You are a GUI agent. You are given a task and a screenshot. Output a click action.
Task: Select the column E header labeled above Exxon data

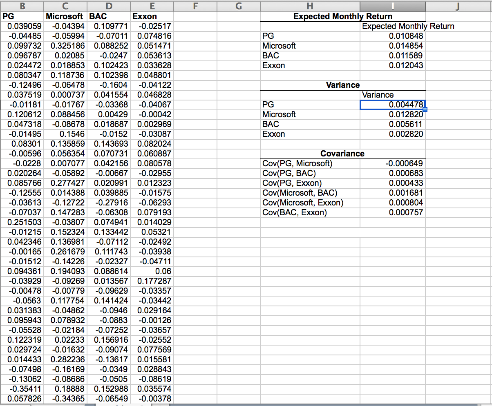pyautogui.click(x=152, y=7)
